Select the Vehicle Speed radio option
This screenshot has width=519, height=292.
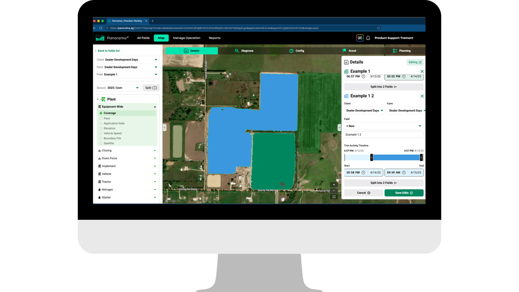pyautogui.click(x=101, y=133)
